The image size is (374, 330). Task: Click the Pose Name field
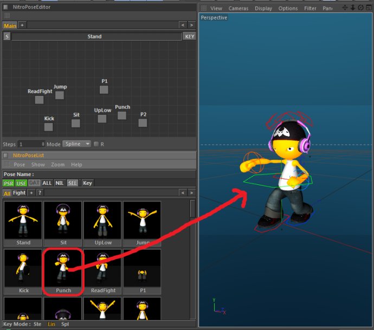pos(99,174)
